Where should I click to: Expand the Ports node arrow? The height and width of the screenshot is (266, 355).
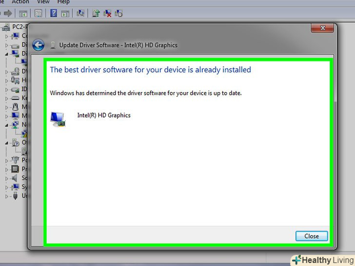[x=6, y=161]
